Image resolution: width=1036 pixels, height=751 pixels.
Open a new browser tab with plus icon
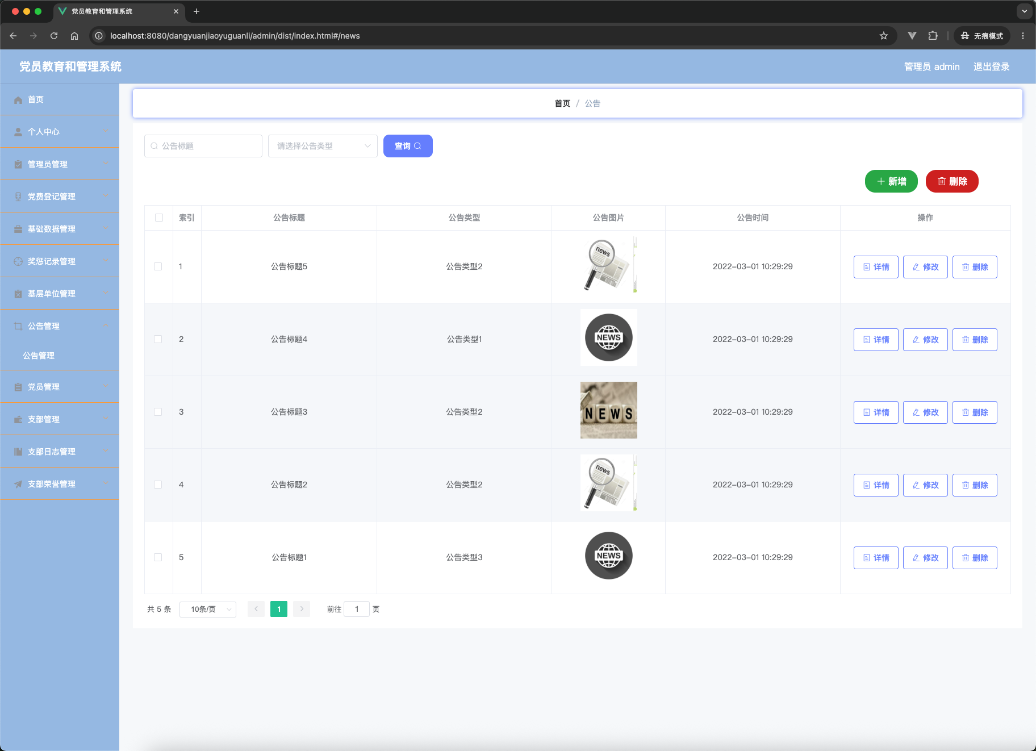[197, 11]
